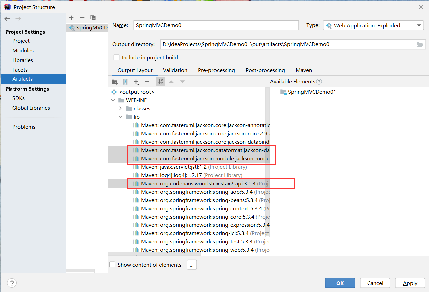The image size is (429, 292).
Task: Remove the selected element from output layout
Action: 147,82
